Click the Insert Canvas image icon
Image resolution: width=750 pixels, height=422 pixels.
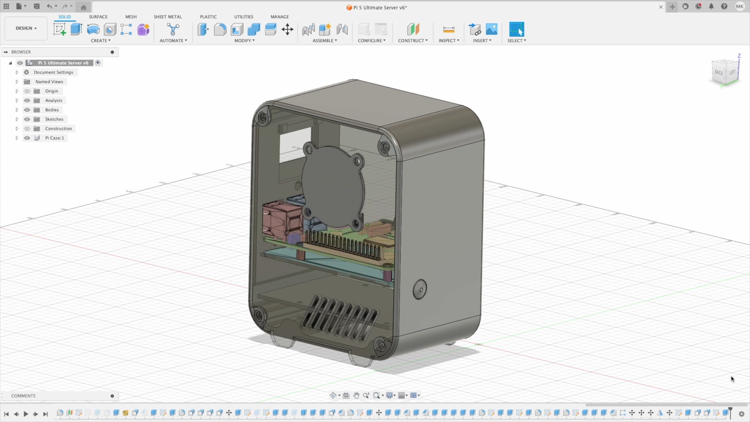click(491, 29)
